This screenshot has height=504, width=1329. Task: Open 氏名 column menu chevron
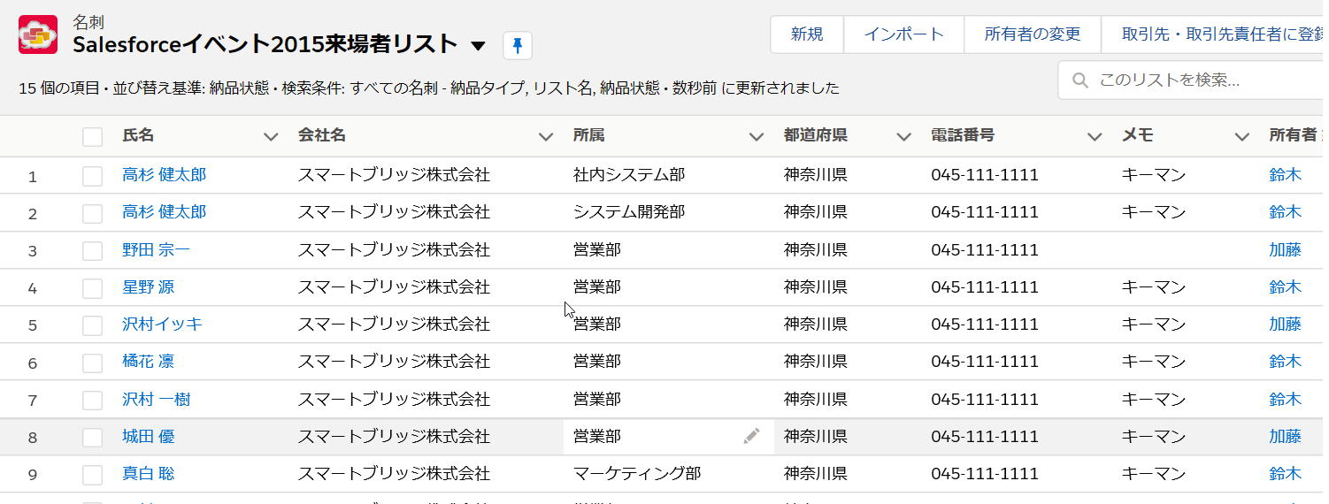pyautogui.click(x=271, y=136)
